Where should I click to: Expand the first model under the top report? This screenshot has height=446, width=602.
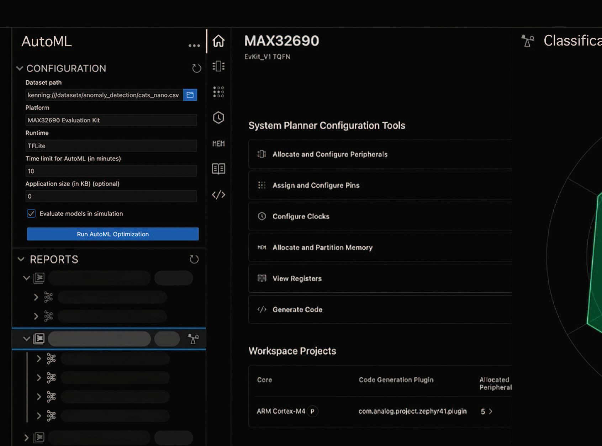pos(36,297)
